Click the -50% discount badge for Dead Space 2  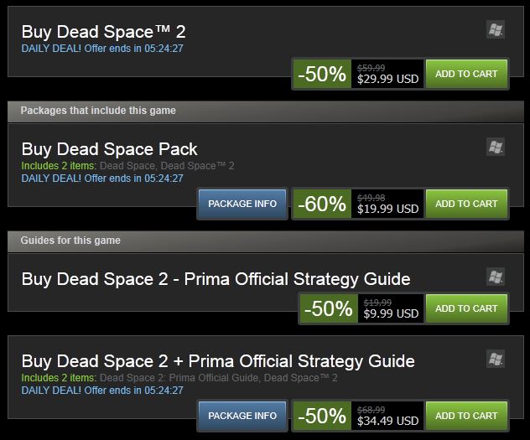(323, 74)
